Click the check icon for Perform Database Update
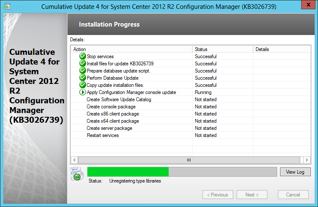This screenshot has height=207, width=318. (x=83, y=78)
